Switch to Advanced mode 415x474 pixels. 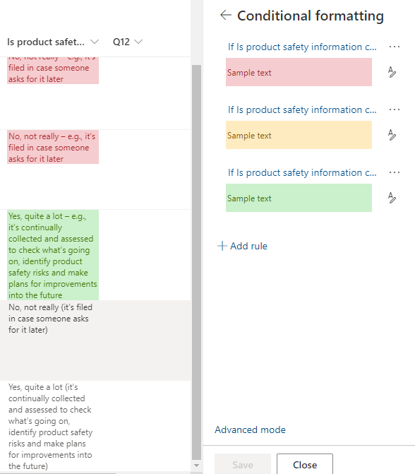click(250, 429)
